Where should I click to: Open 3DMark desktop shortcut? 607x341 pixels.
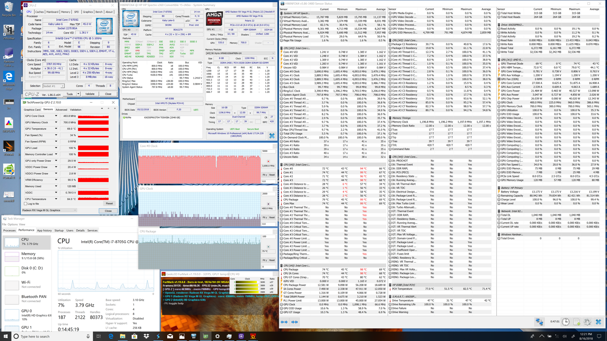[x=9, y=148]
